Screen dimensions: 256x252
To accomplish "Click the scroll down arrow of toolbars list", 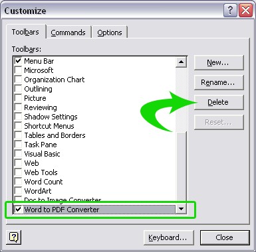I will coord(181,209).
